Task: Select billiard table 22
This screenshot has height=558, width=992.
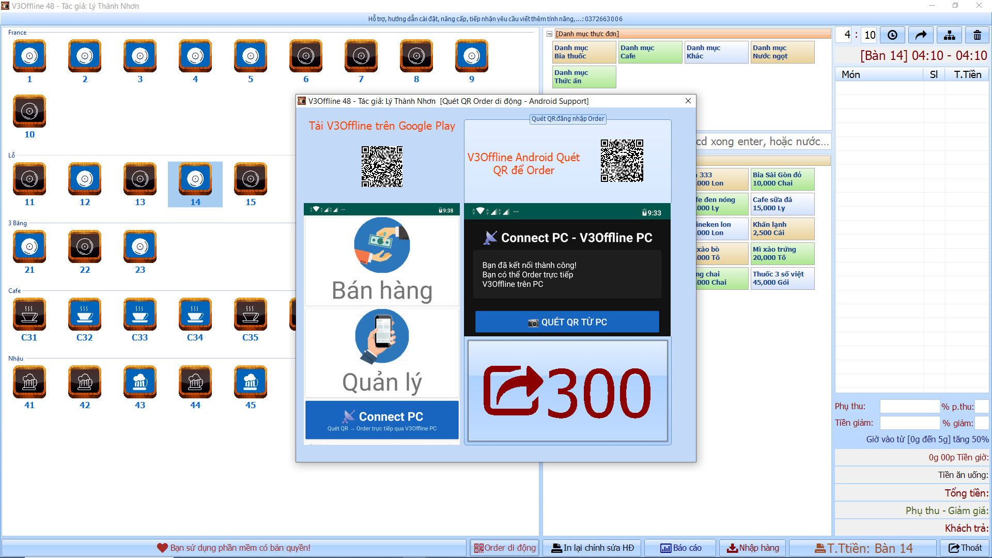Action: coord(85,252)
